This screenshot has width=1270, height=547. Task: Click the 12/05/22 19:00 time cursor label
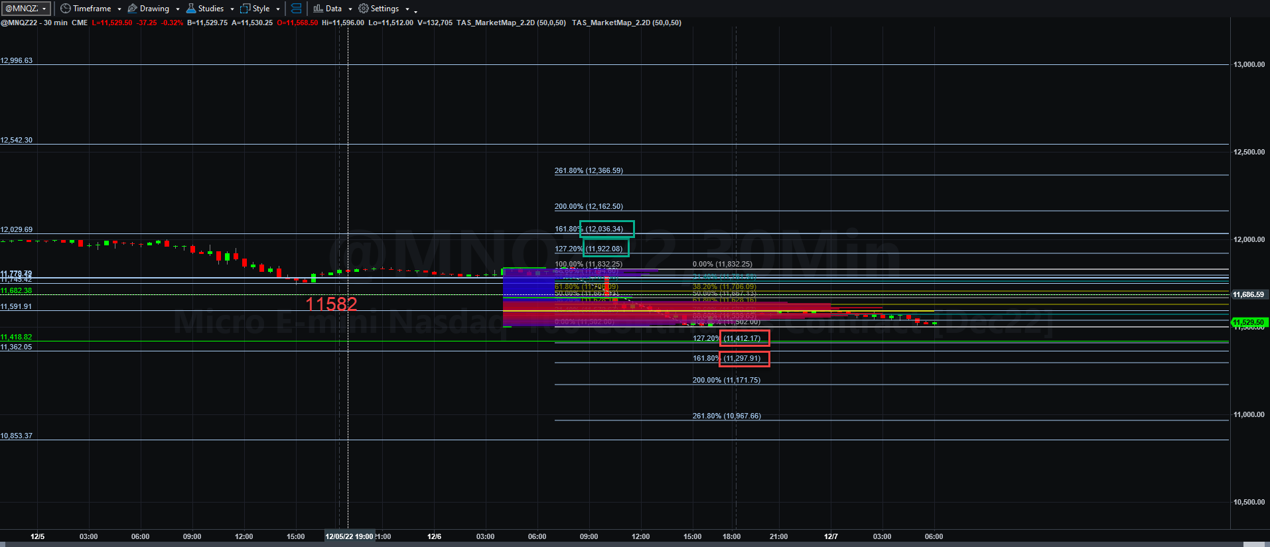pyautogui.click(x=349, y=536)
